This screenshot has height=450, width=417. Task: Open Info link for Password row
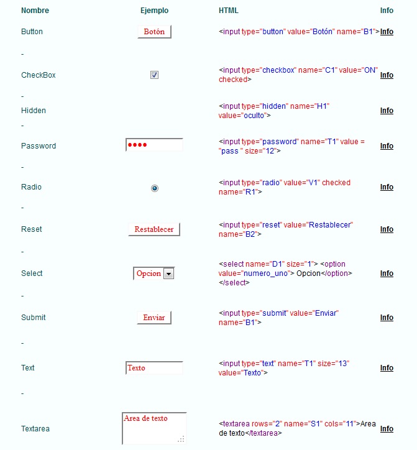[387, 146]
